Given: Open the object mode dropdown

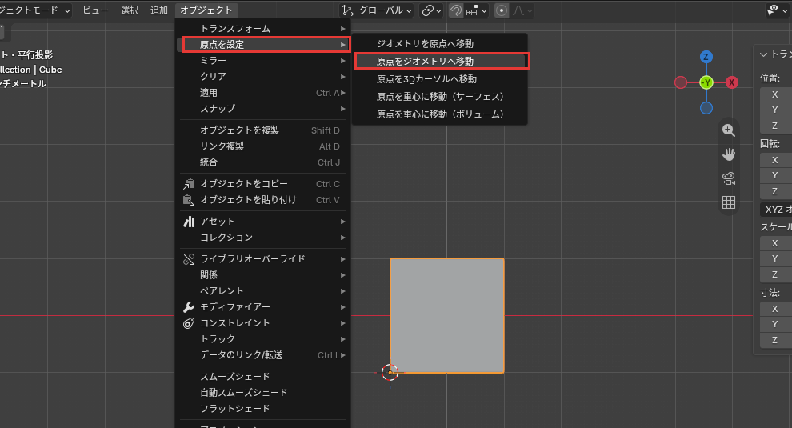Looking at the screenshot, I should tap(34, 10).
